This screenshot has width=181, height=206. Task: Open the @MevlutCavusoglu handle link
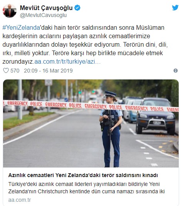[x=43, y=15]
